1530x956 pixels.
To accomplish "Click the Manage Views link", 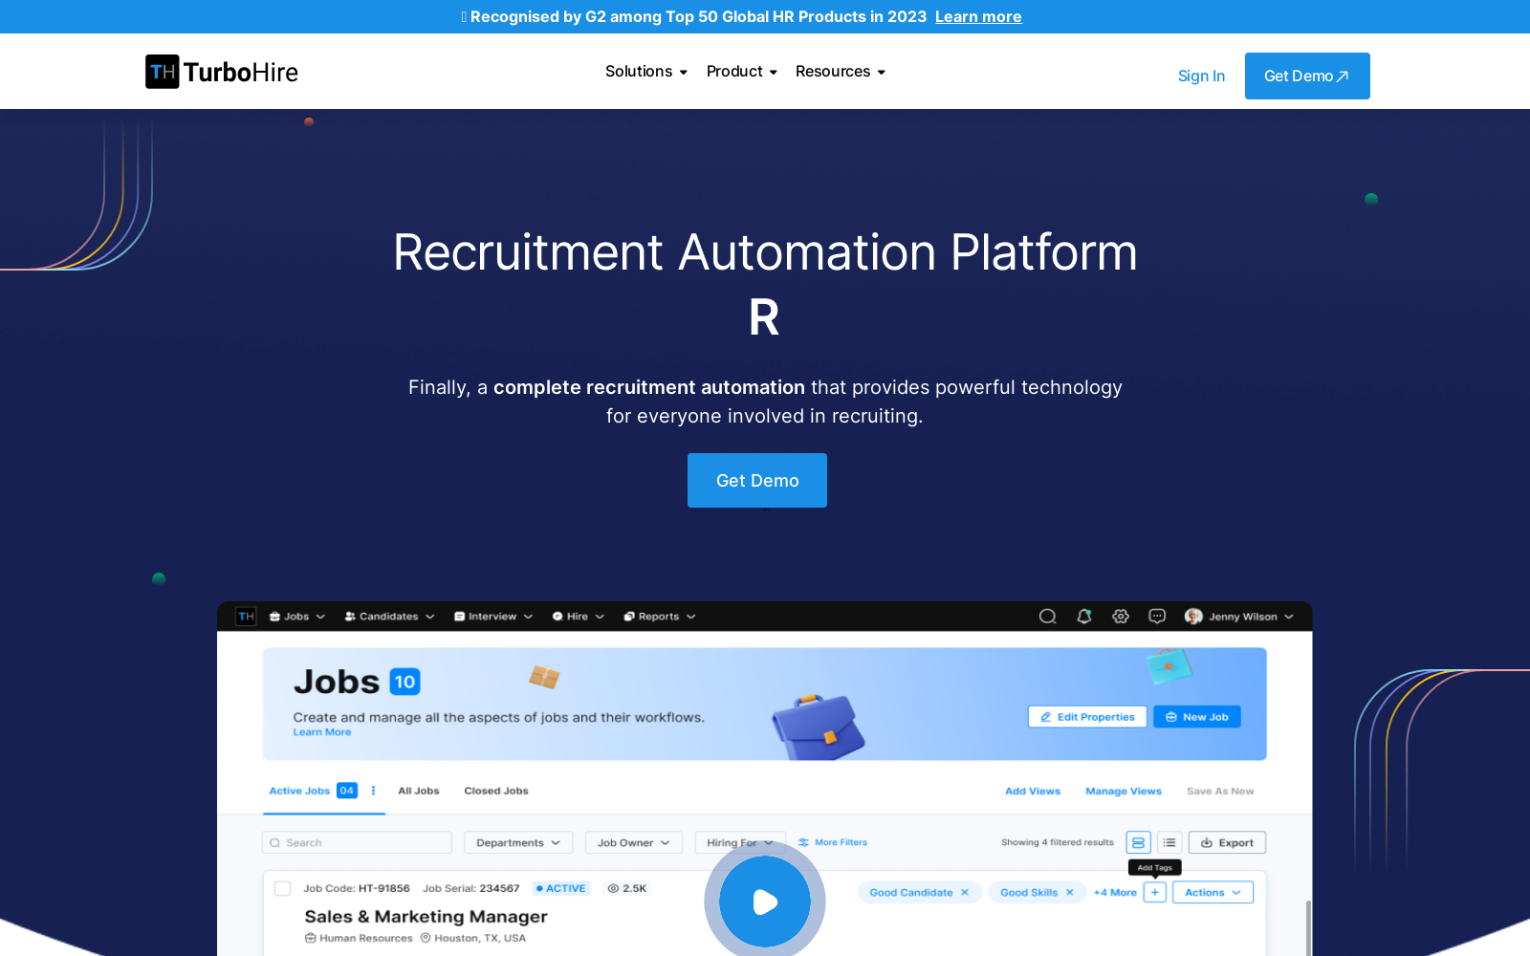I will click(1124, 792).
